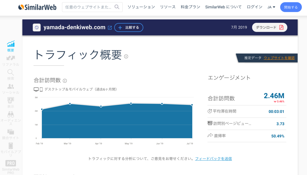307x175 pixels.
Task: Open the JA language dropdown
Action: 271,7
